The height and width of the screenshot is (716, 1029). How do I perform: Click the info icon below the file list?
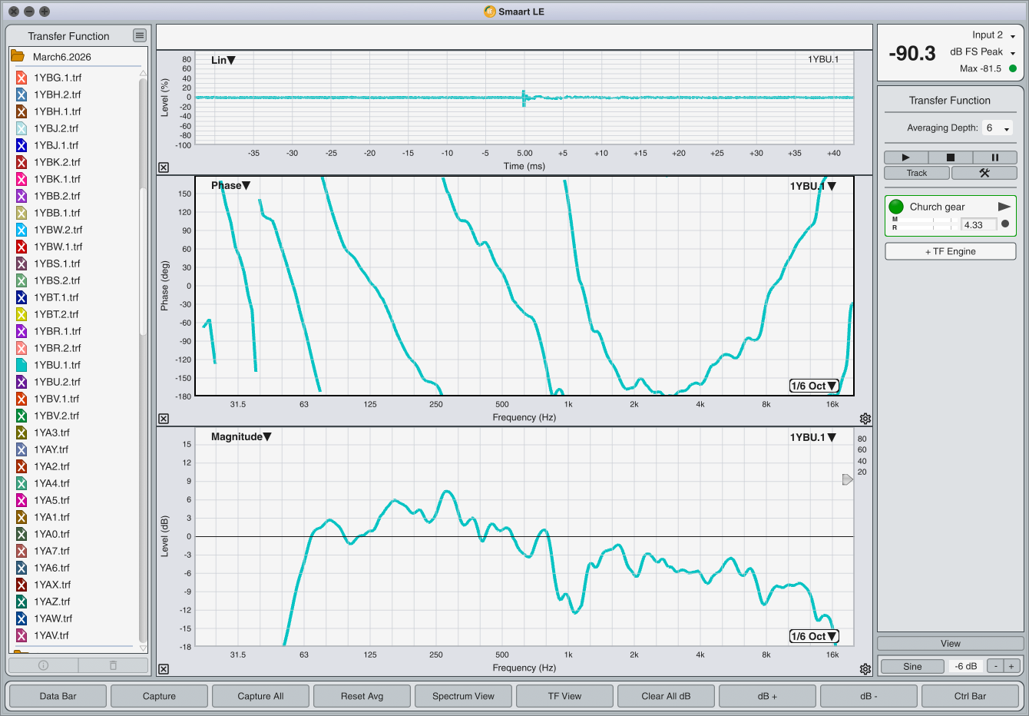click(x=43, y=665)
